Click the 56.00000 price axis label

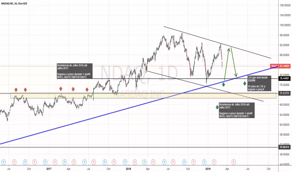285,134
